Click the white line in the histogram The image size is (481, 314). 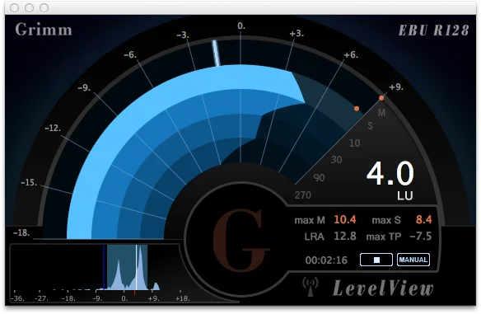pos(136,267)
